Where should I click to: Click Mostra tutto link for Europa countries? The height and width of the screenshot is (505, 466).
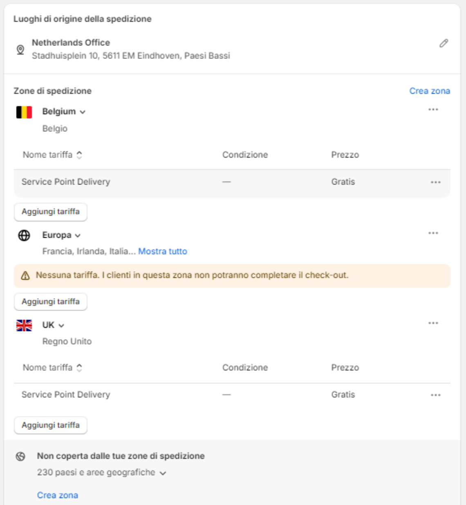[163, 251]
